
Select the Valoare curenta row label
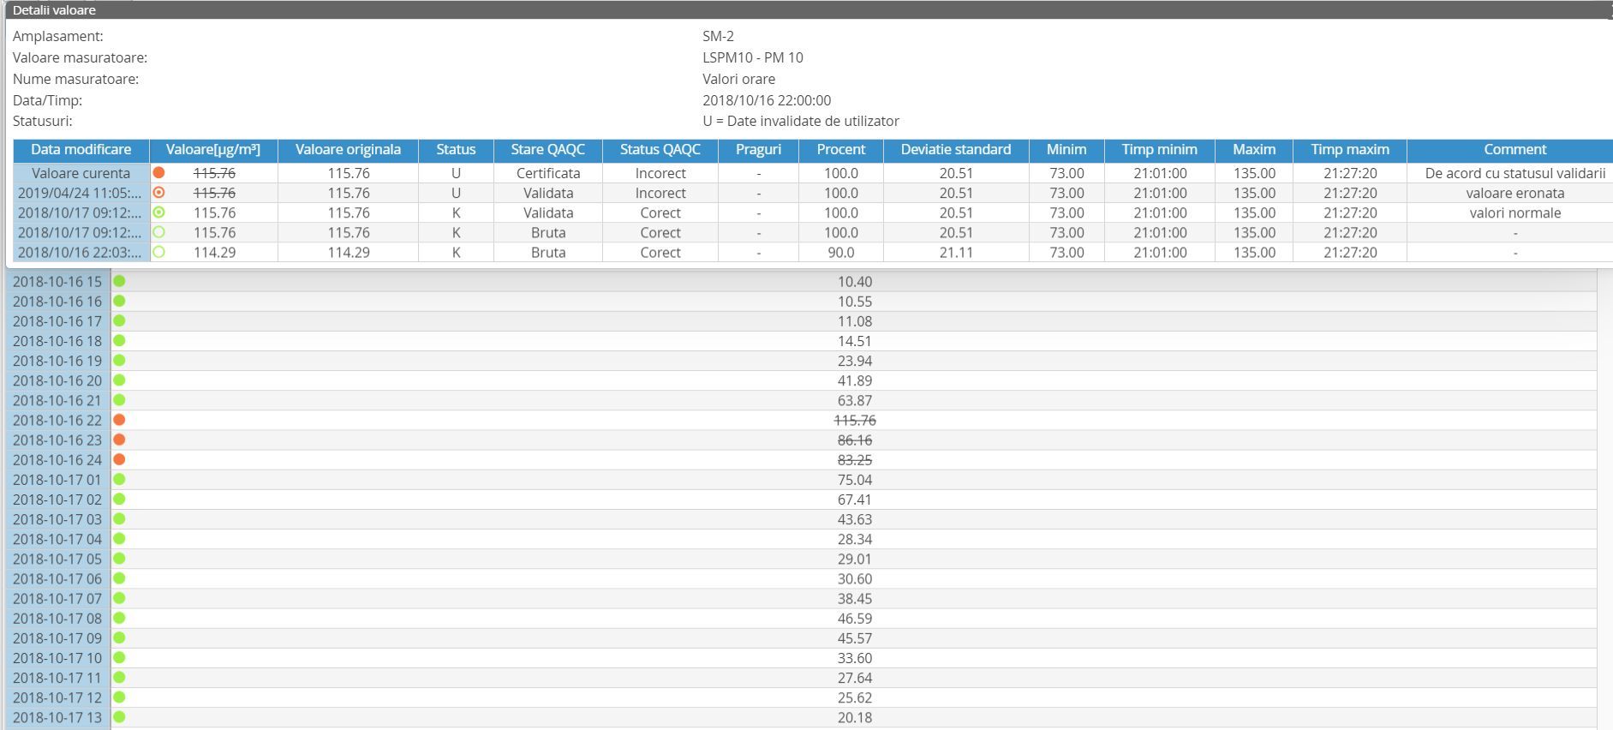click(x=81, y=173)
